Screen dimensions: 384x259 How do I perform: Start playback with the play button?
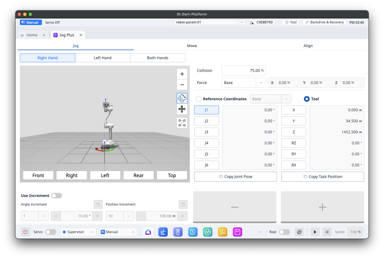click(x=315, y=232)
